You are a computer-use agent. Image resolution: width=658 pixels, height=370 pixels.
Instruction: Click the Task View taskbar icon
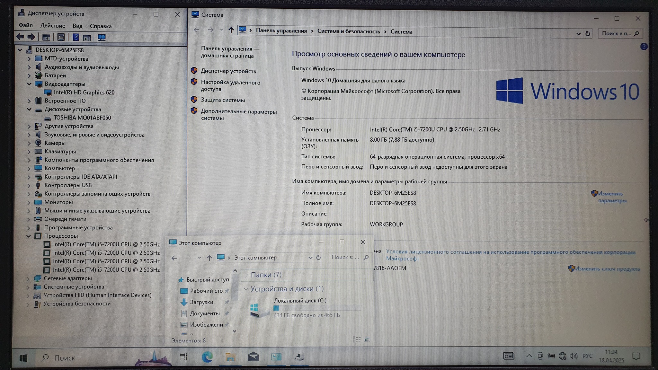click(x=183, y=357)
